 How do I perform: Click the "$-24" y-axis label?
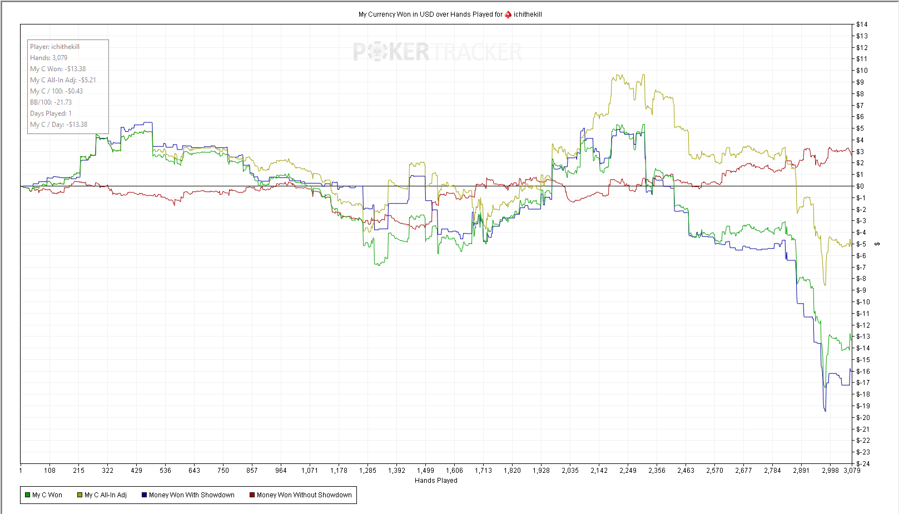click(863, 464)
